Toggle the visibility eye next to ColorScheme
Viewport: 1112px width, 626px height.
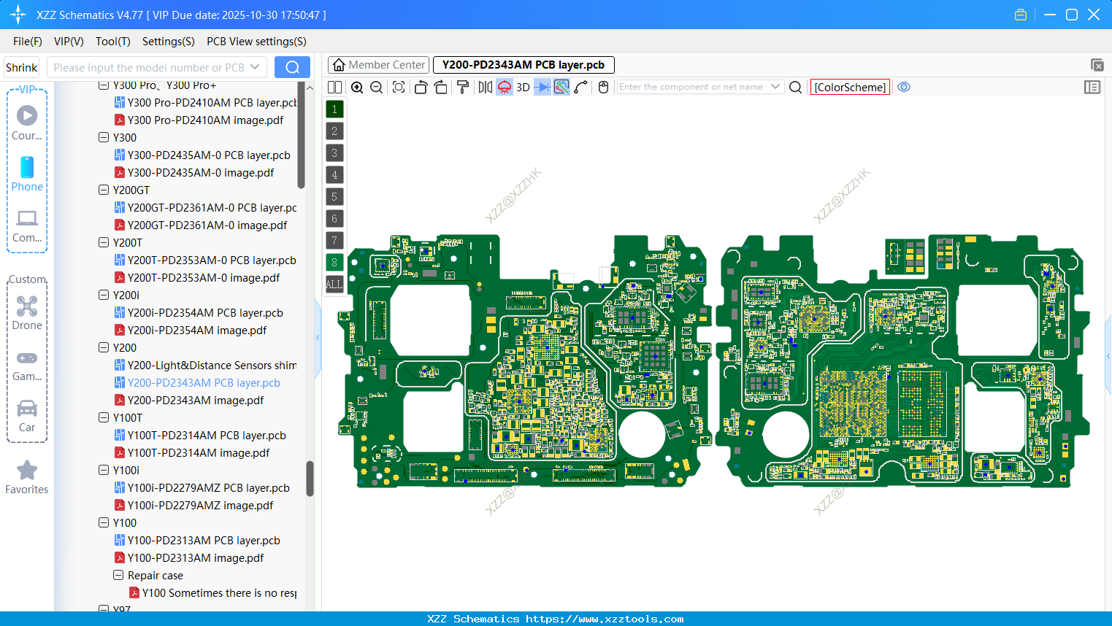(904, 87)
